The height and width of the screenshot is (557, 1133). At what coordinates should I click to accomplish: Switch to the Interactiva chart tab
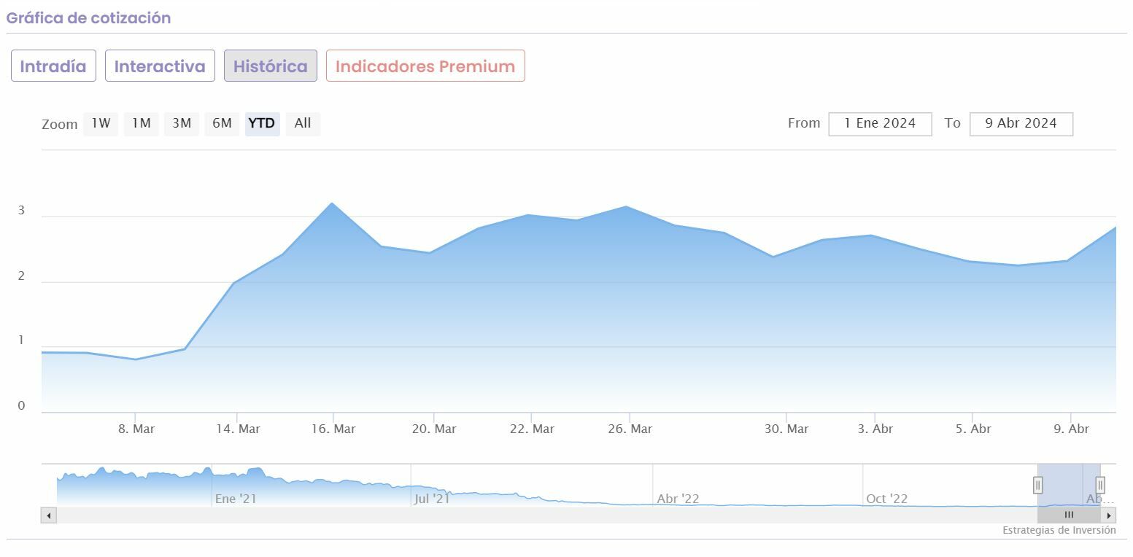click(160, 66)
